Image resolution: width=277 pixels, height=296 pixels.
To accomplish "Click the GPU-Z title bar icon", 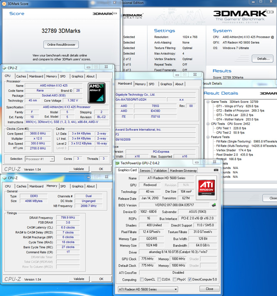I will click(117, 163).
